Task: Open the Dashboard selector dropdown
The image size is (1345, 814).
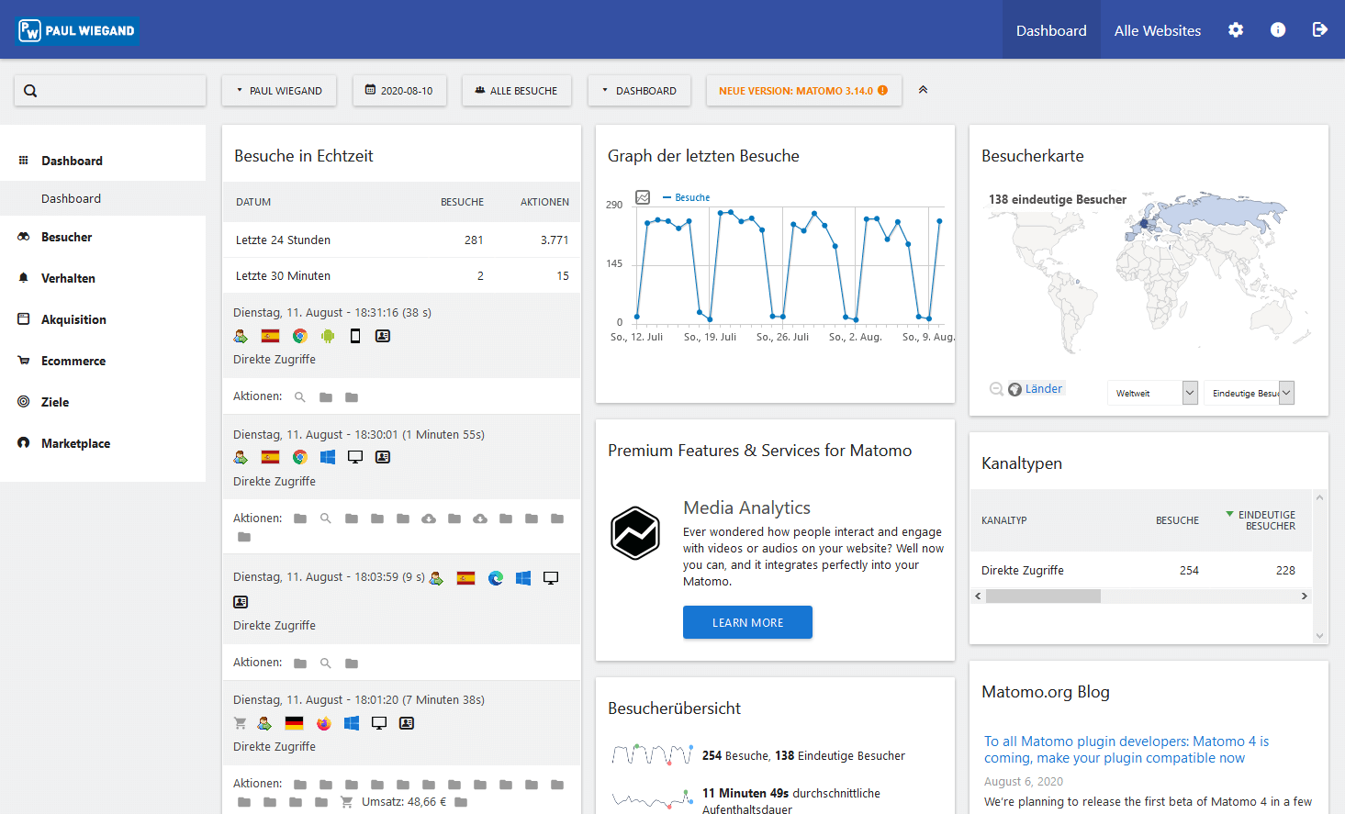Action: pos(639,91)
